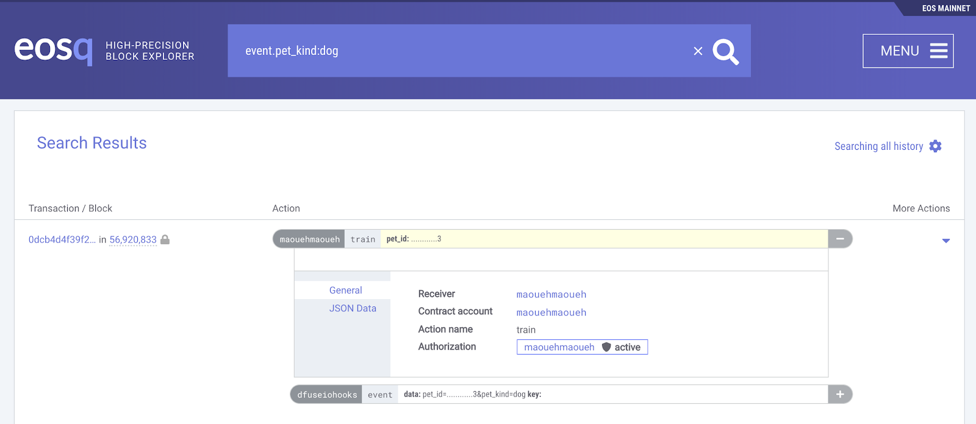Screen dimensions: 976x424
Task: Expand the dfuseiohooks event action with plus button
Action: (x=840, y=394)
